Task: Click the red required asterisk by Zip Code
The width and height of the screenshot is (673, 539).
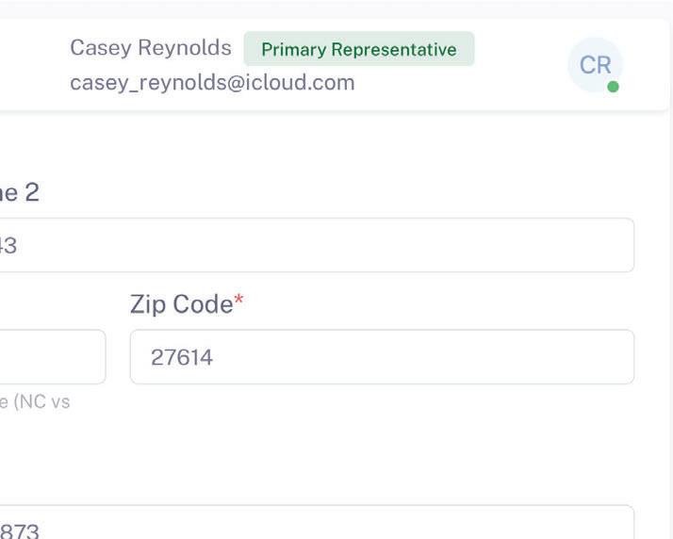Action: click(238, 302)
